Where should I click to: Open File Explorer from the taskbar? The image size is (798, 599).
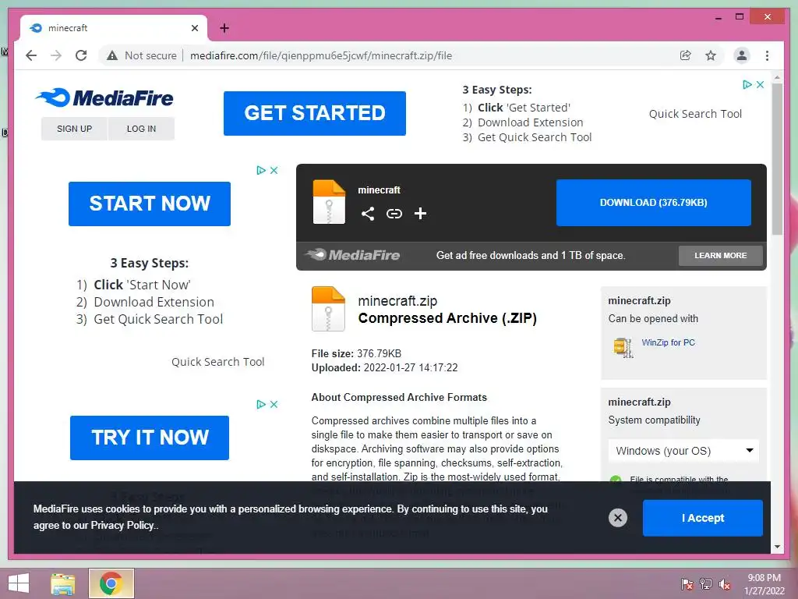(x=63, y=583)
